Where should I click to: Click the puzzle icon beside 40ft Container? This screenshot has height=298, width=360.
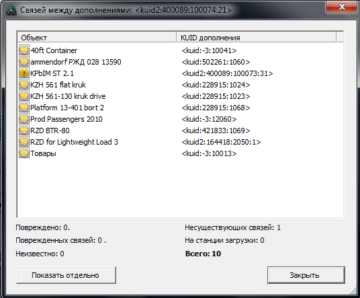(24, 50)
